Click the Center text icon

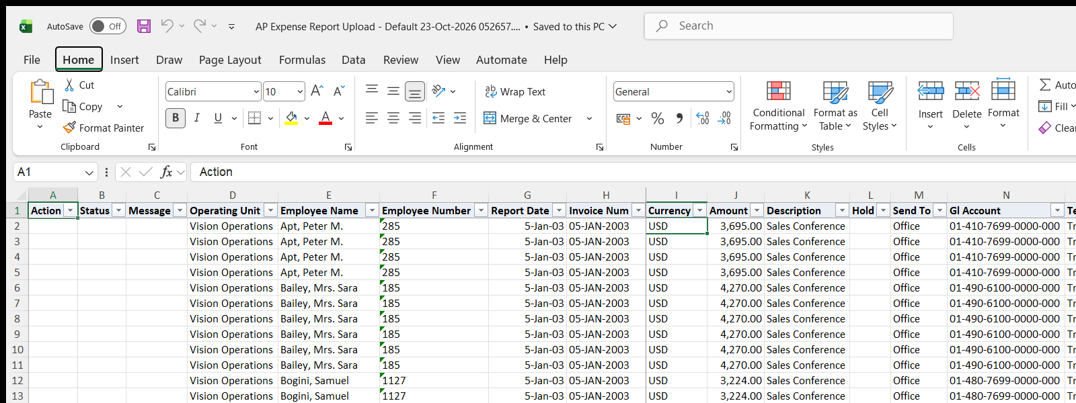point(393,118)
